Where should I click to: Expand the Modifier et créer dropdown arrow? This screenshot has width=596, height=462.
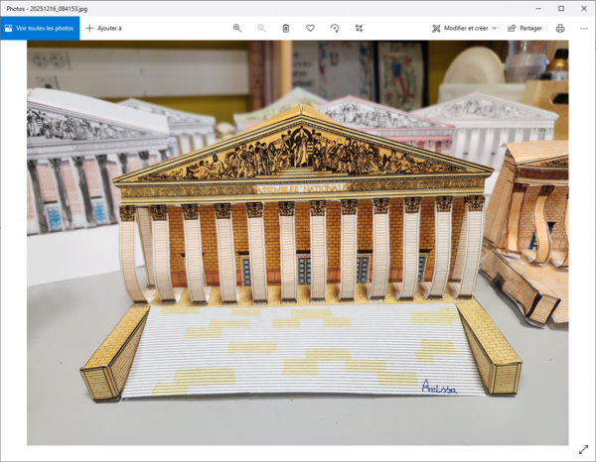(495, 28)
